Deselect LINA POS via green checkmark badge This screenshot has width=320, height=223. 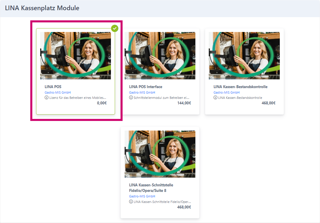click(x=115, y=28)
